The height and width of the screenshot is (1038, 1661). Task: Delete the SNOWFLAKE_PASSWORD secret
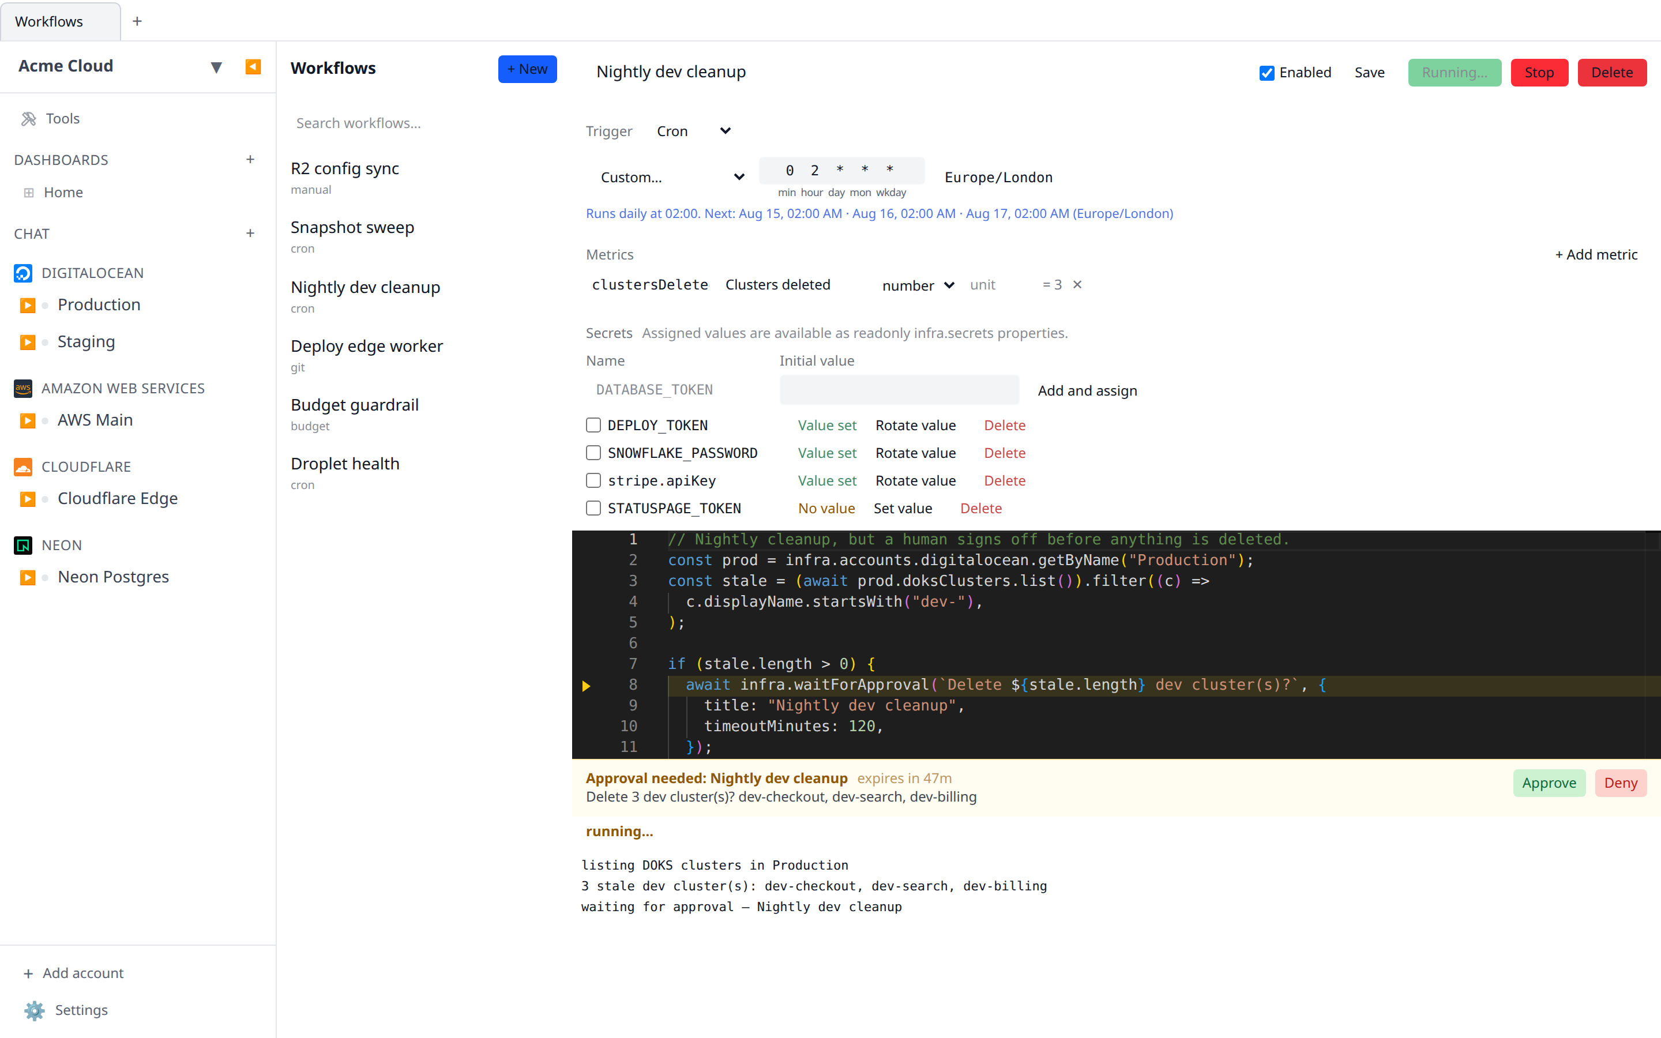click(x=1004, y=453)
